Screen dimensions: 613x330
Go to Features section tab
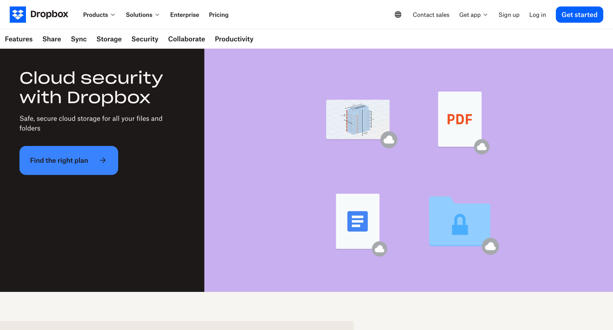pyautogui.click(x=19, y=39)
